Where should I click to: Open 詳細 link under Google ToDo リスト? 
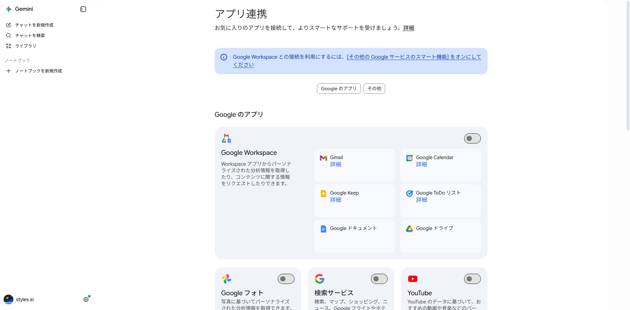coord(422,200)
